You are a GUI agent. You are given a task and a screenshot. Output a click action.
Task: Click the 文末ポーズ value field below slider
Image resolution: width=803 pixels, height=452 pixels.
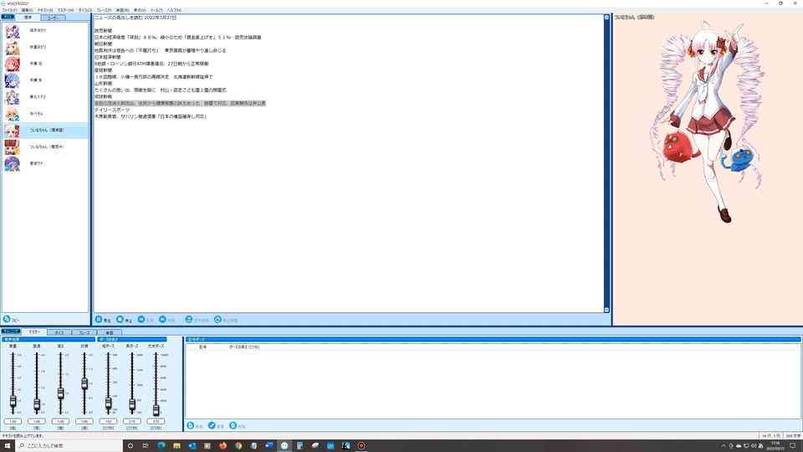coord(156,421)
